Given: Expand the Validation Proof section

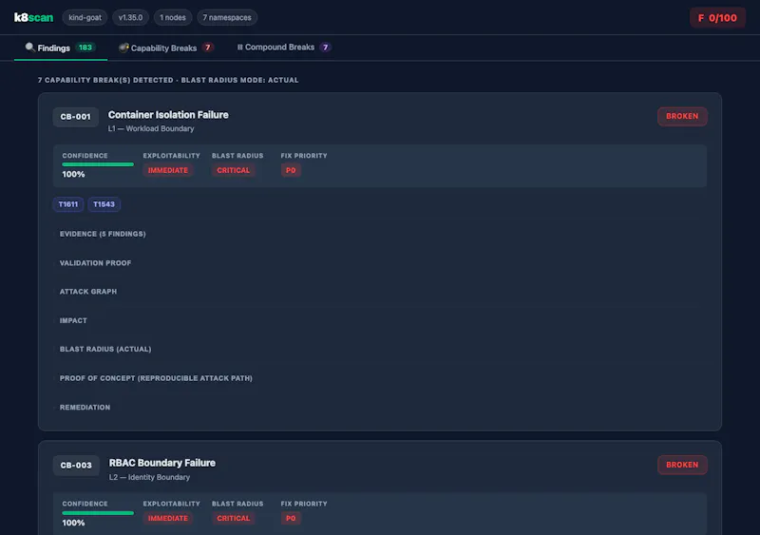Looking at the screenshot, I should coord(95,263).
